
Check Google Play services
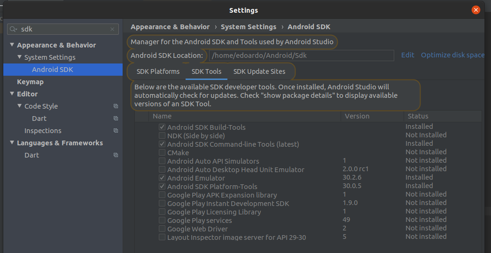click(162, 220)
